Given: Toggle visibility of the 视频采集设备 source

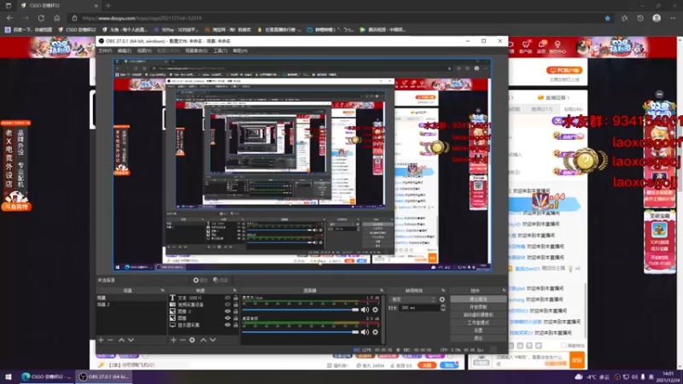Looking at the screenshot, I should [227, 305].
